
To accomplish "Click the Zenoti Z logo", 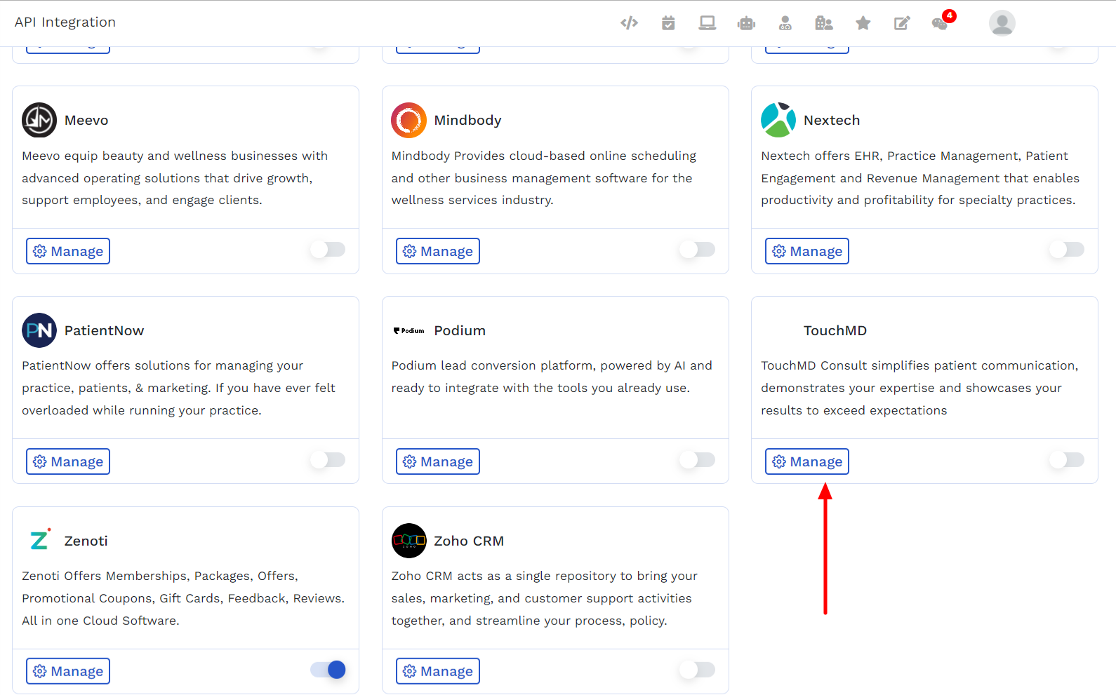I will pos(39,540).
